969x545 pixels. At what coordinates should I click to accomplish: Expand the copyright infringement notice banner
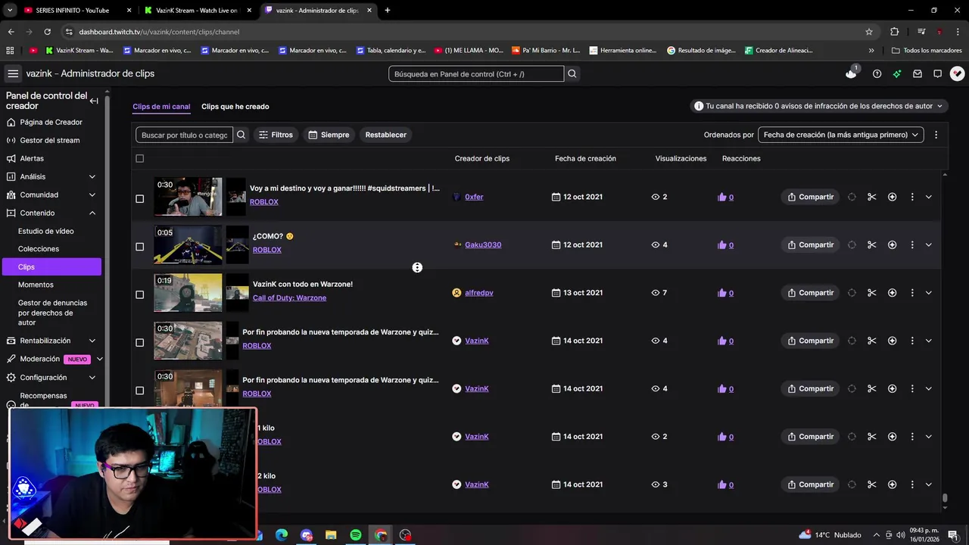click(819, 106)
